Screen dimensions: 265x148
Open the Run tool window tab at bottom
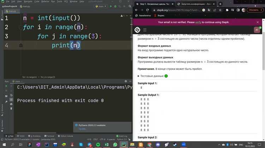click(x=10, y=136)
